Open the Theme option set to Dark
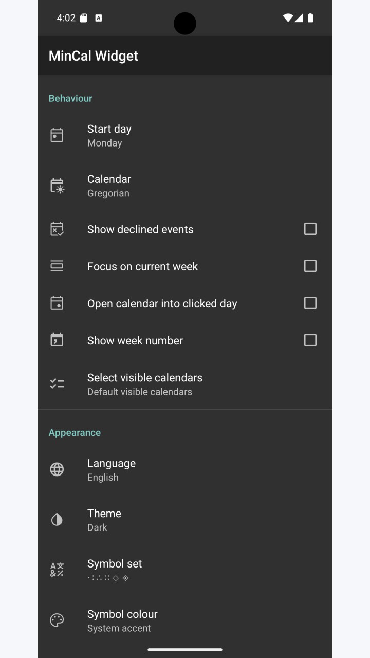This screenshot has height=658, width=370. click(185, 520)
